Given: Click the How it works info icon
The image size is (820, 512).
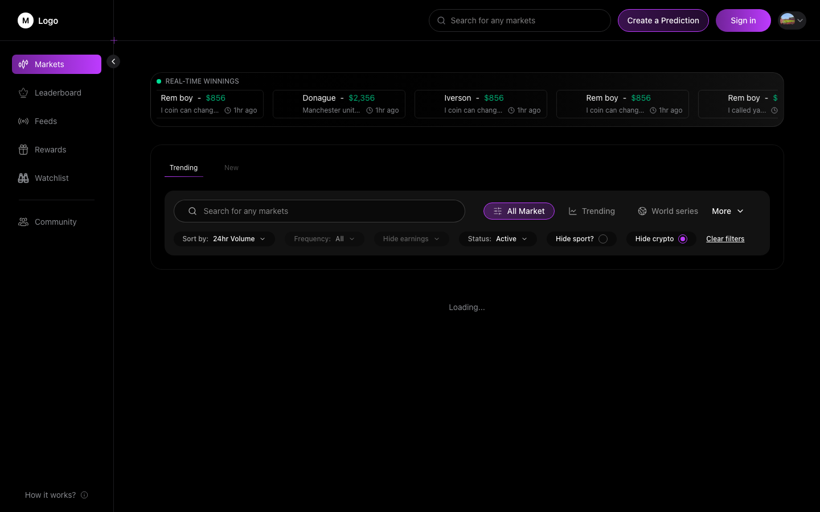Looking at the screenshot, I should point(84,495).
